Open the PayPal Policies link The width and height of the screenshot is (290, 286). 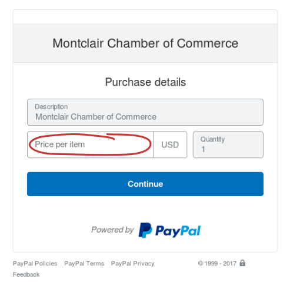tap(35, 264)
